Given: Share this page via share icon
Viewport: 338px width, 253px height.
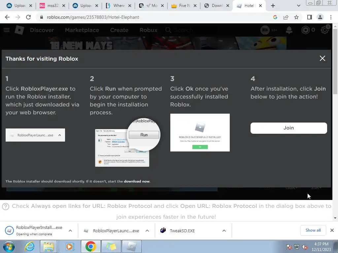Looking at the screenshot, I should [286, 17].
